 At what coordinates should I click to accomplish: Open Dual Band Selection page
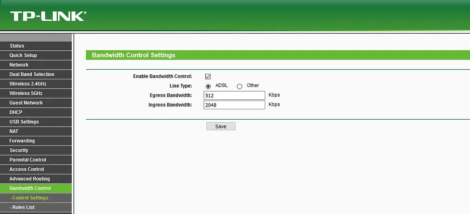[x=36, y=74]
